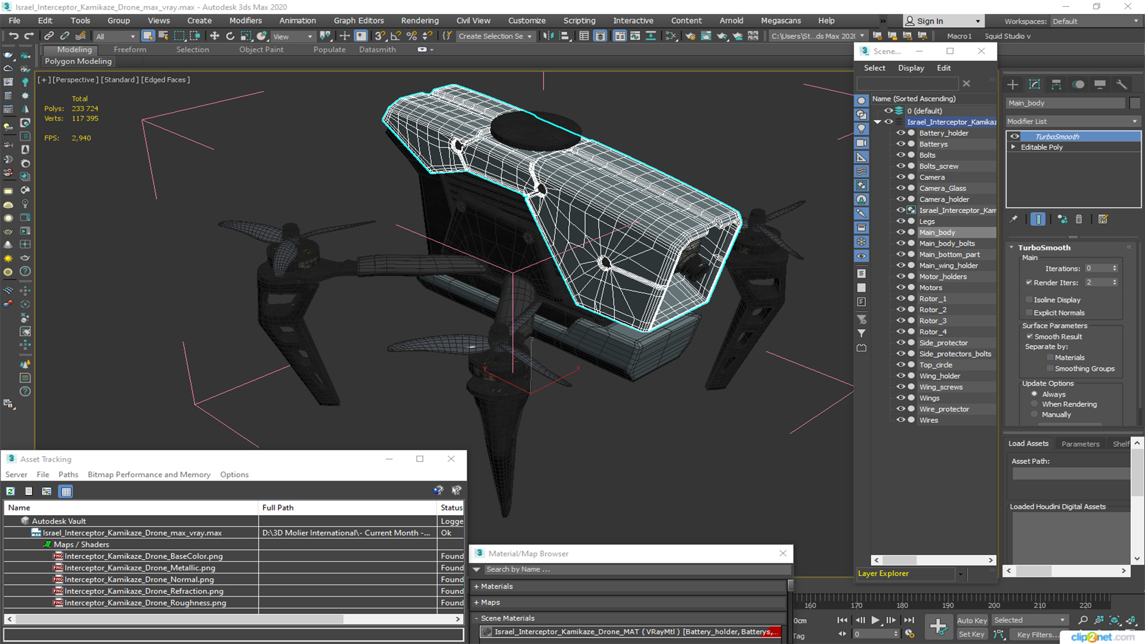Viewport: 1145px width, 644px height.
Task: Activate the Select Object tool
Action: pos(147,36)
